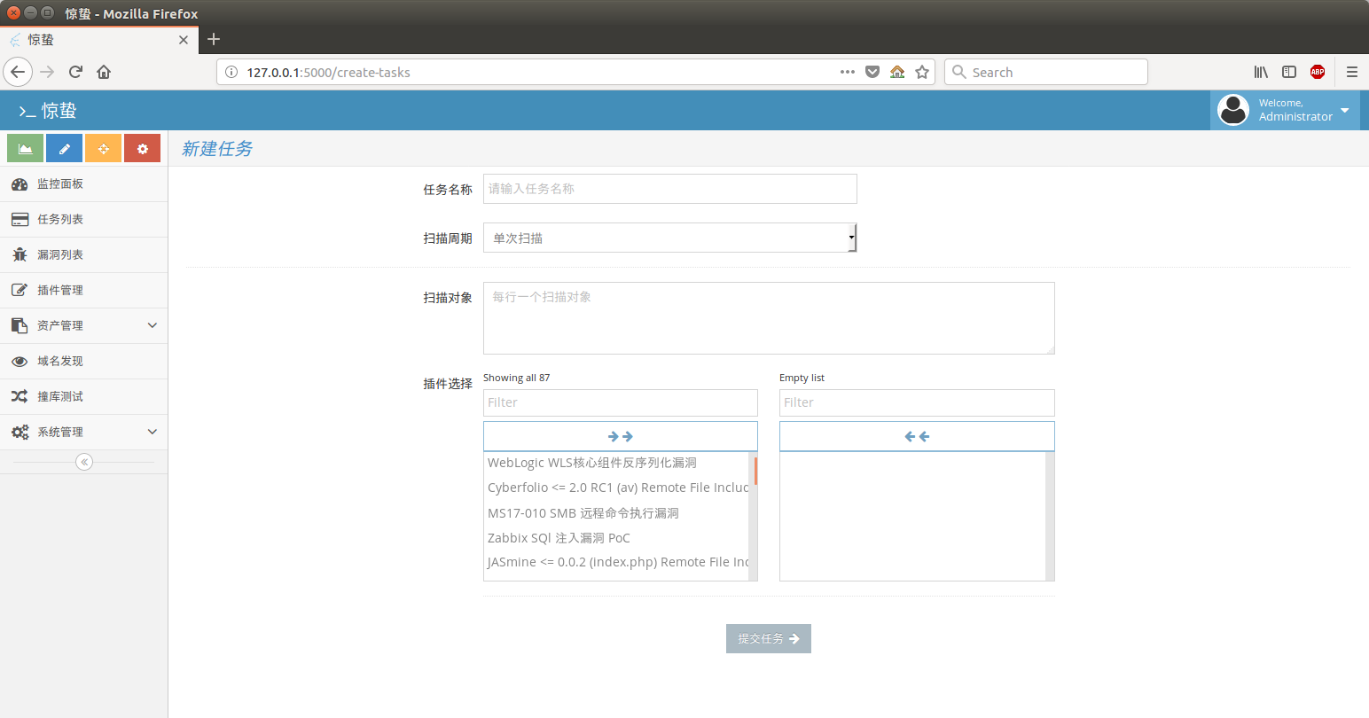Click the shuffle icon next to 撞库测试
1369x718 pixels.
click(x=20, y=396)
